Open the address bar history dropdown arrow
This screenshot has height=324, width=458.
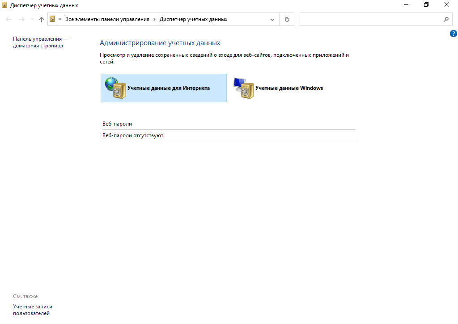(x=272, y=20)
